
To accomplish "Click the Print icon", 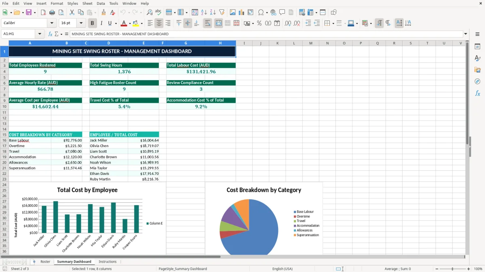I will tap(52, 12).
